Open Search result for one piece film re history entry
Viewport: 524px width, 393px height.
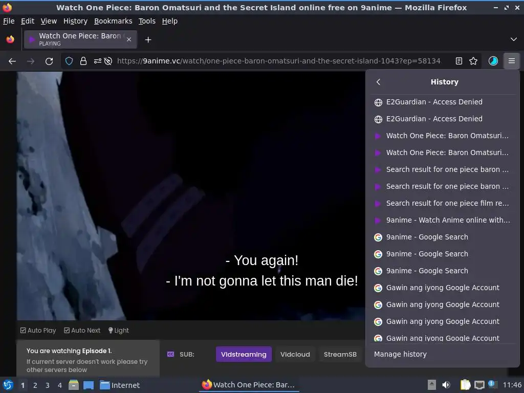(443, 203)
